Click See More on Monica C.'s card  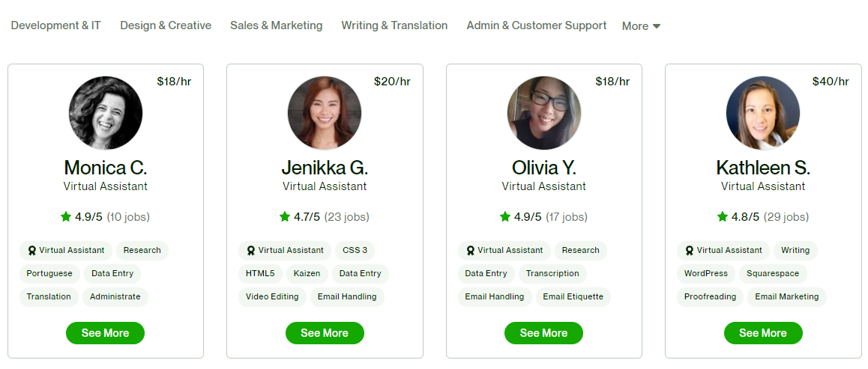(105, 333)
